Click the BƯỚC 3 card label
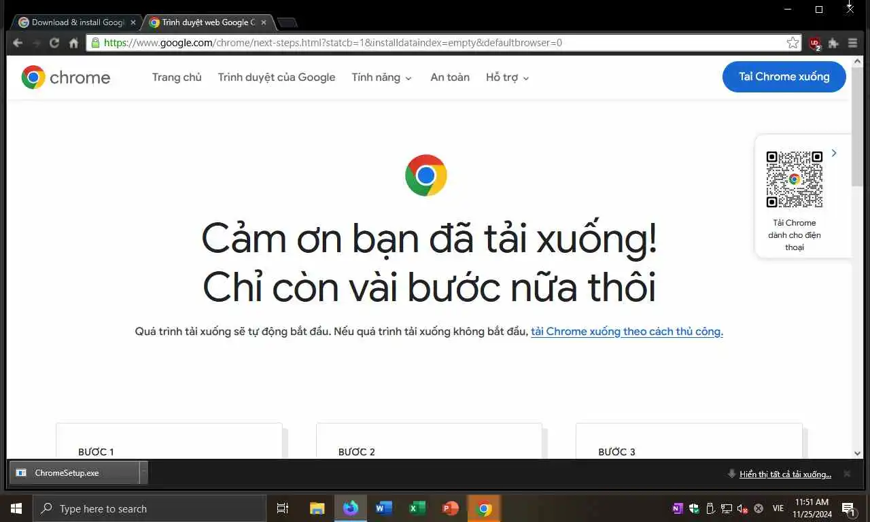The image size is (870, 522). click(617, 452)
